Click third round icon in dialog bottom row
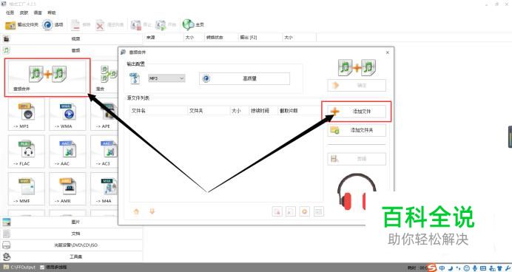The image size is (512, 272). (305, 211)
